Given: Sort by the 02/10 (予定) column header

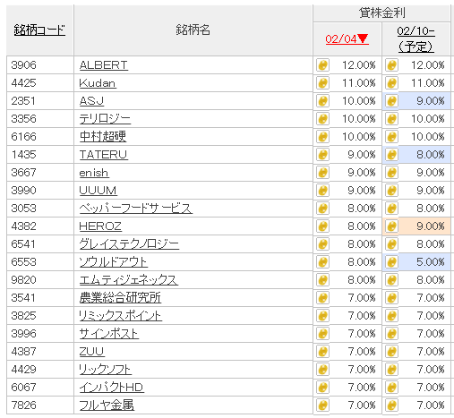Looking at the screenshot, I should (416, 38).
